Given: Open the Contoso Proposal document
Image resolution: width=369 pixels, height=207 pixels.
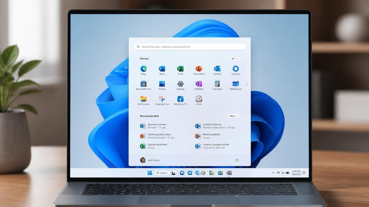Looking at the screenshot, I should coord(215,126).
